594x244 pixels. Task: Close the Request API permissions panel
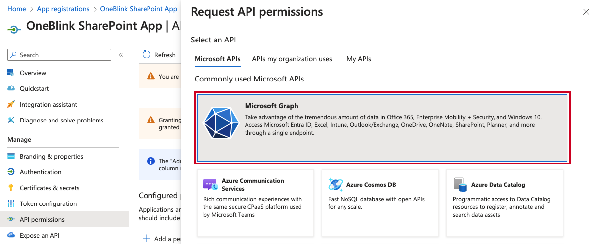pyautogui.click(x=586, y=12)
